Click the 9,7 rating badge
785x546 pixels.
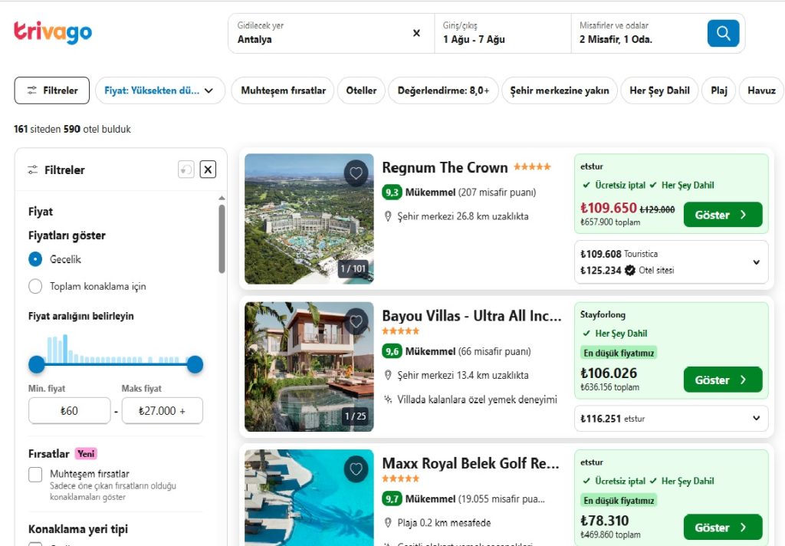[x=392, y=499]
